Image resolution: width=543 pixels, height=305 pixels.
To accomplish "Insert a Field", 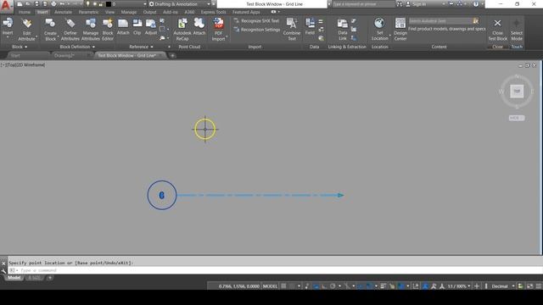I will coord(310,26).
